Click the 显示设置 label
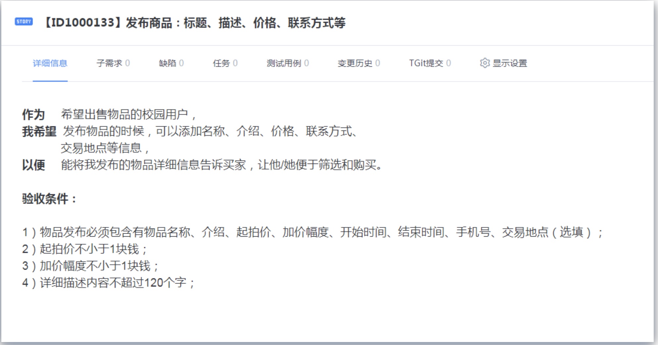 pyautogui.click(x=510, y=63)
